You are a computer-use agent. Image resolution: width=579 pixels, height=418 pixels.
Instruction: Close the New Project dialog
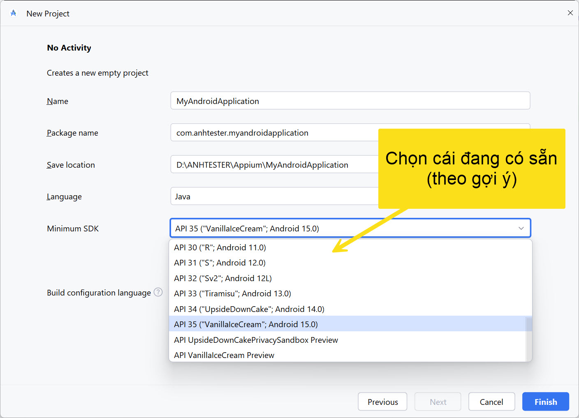pyautogui.click(x=570, y=13)
